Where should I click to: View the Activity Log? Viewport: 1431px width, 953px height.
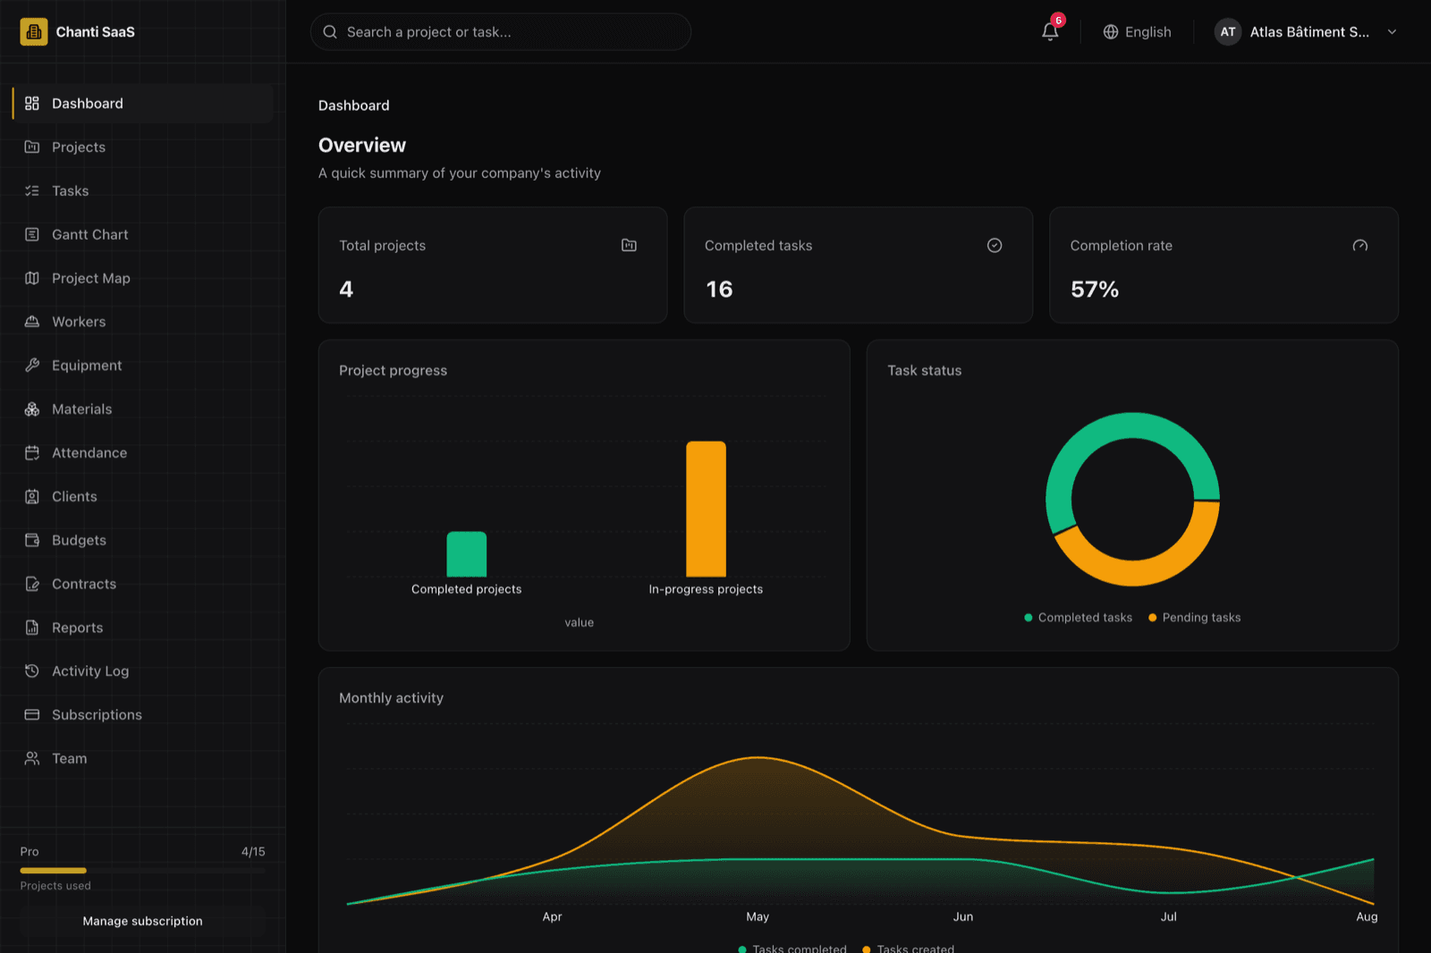(x=143, y=671)
